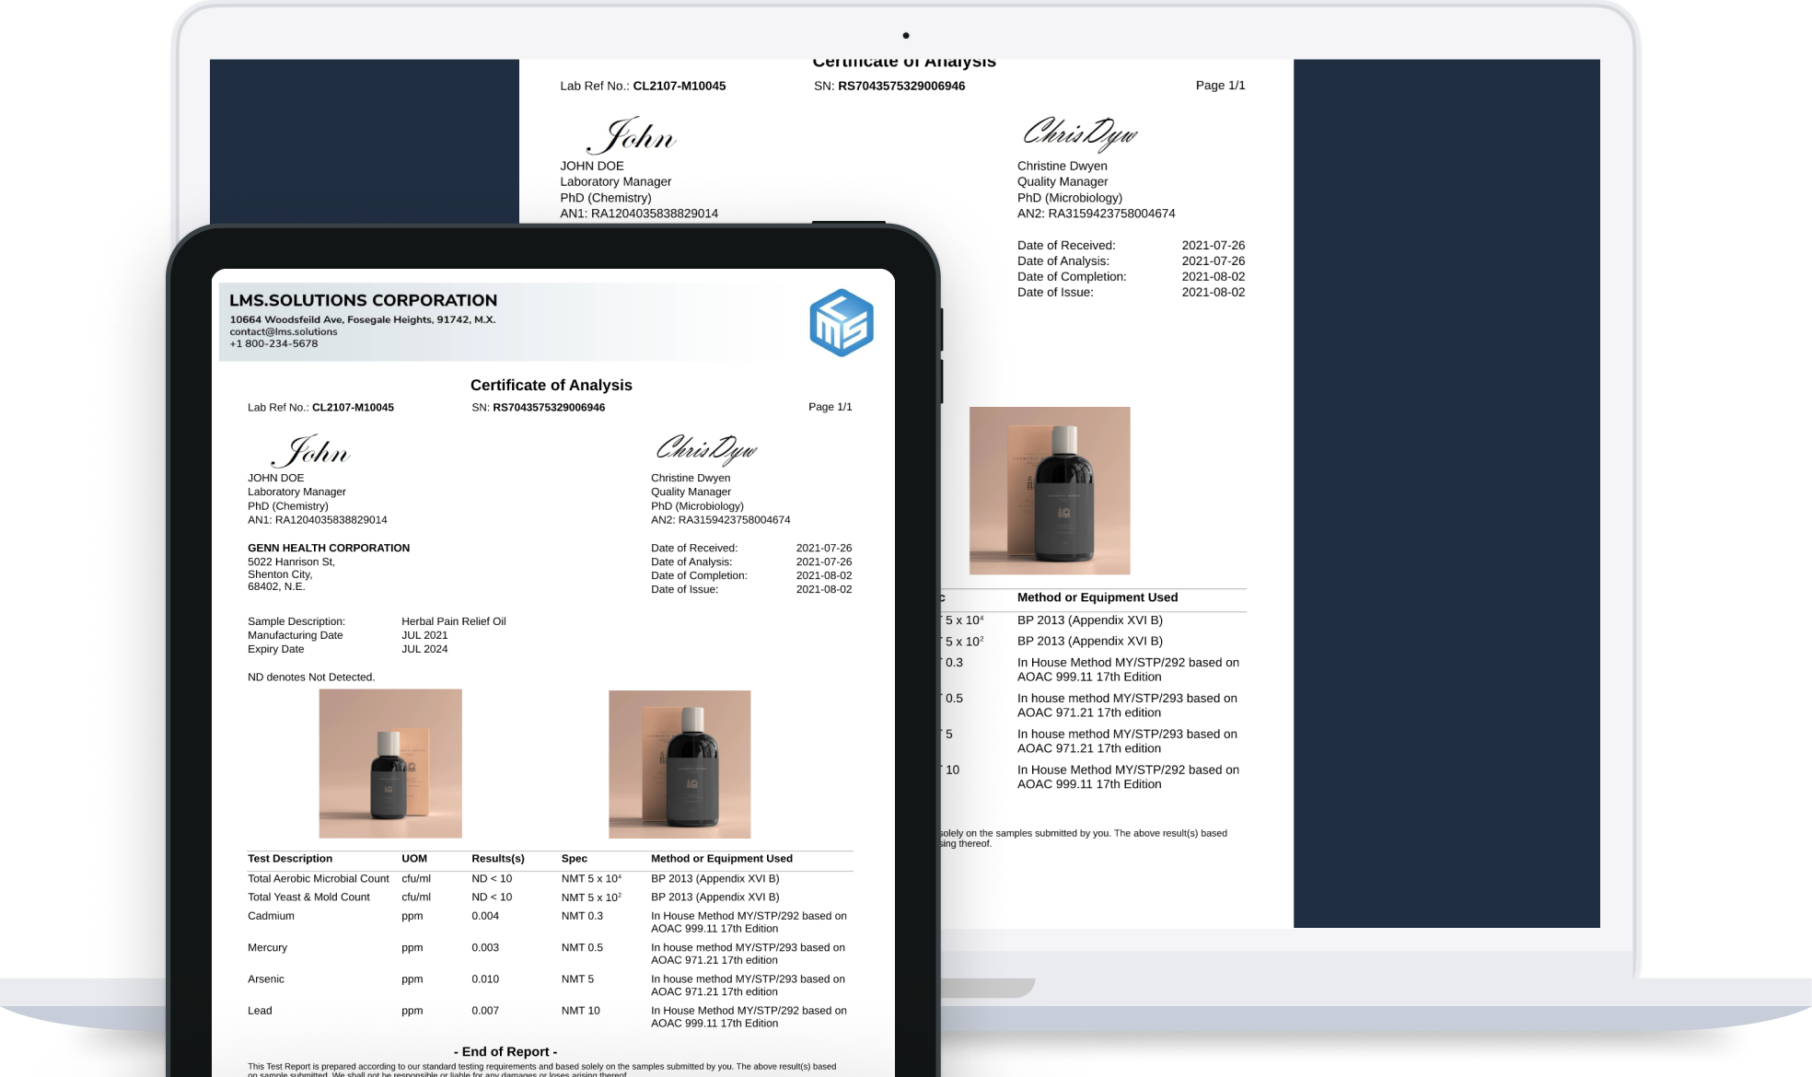Click the Method or Equipment Used header on tablet
Screen dimensions: 1812x1077
click(721, 858)
